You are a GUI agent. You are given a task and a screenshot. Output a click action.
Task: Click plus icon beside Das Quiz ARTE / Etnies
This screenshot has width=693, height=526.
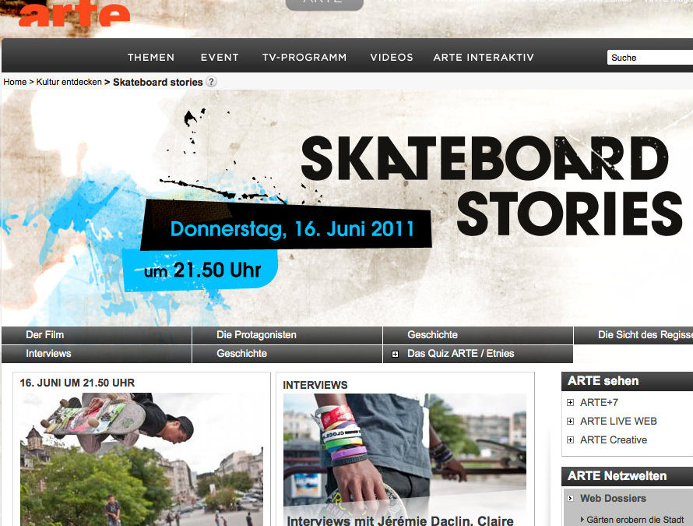coord(395,354)
